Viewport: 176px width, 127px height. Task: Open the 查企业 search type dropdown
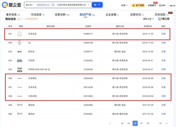[29, 5]
